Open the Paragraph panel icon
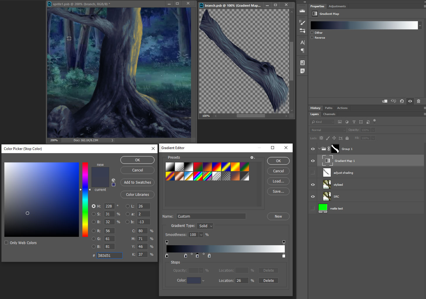 pos(302,51)
